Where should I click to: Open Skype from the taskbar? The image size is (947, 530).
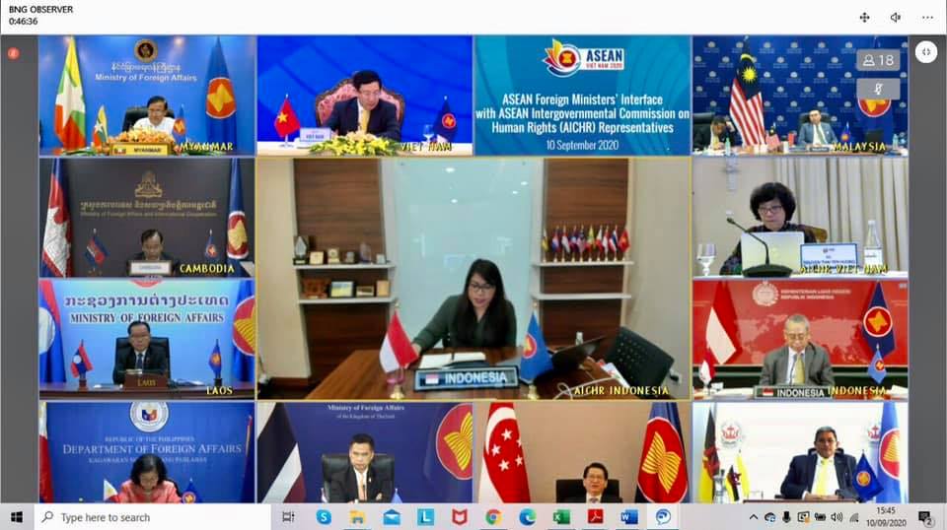324,517
